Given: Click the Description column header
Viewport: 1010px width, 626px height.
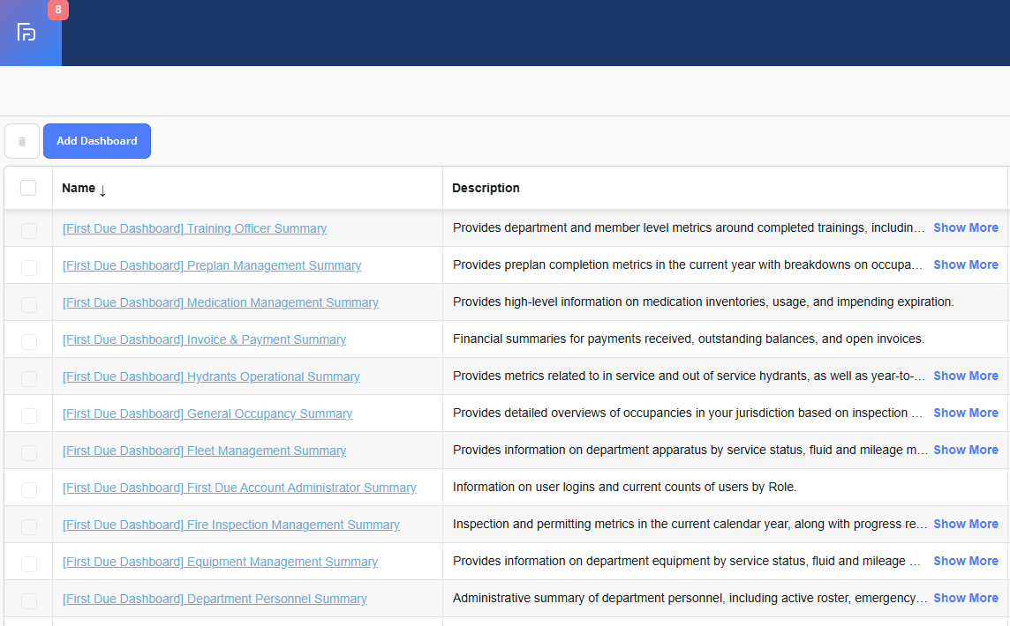Looking at the screenshot, I should [x=486, y=188].
